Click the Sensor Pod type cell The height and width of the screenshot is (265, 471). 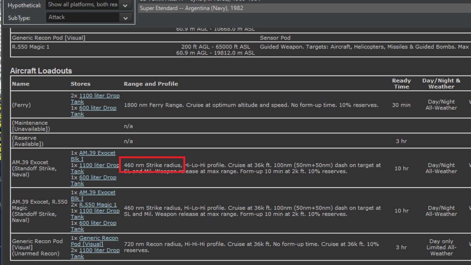[x=275, y=38]
